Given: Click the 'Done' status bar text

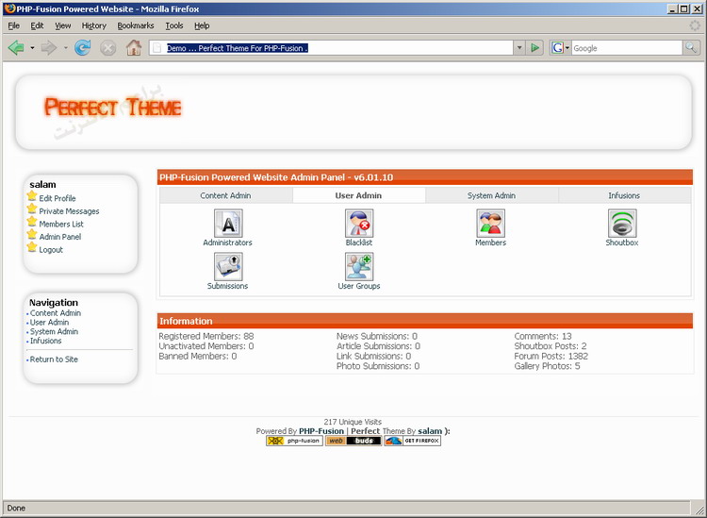Looking at the screenshot, I should point(16,508).
